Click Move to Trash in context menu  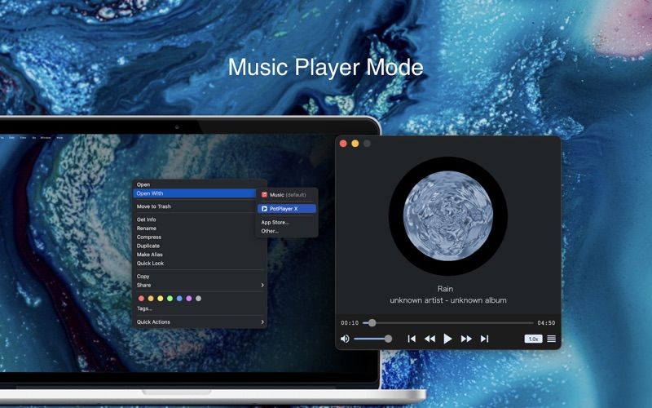coord(154,206)
